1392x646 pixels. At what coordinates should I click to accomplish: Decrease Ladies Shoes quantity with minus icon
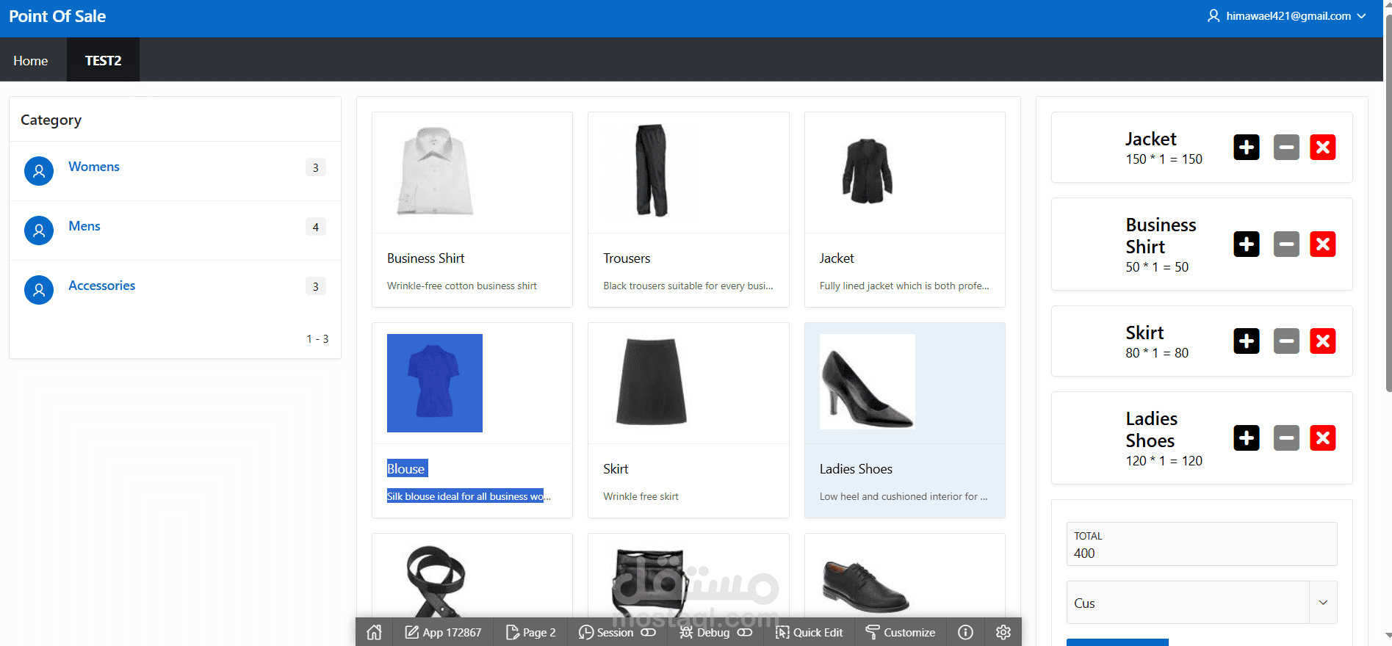[x=1286, y=438]
